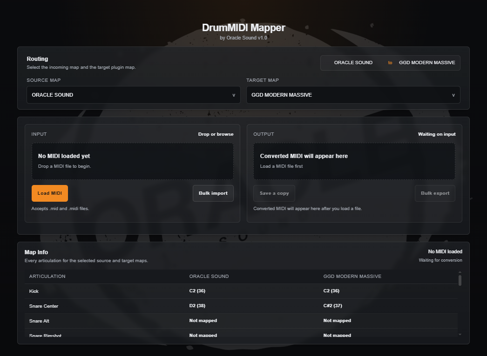Click the Map Info scrollbar up arrow
The image size is (487, 356).
click(x=460, y=272)
